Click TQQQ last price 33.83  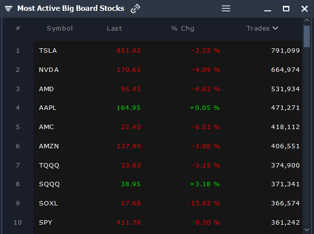pos(131,166)
